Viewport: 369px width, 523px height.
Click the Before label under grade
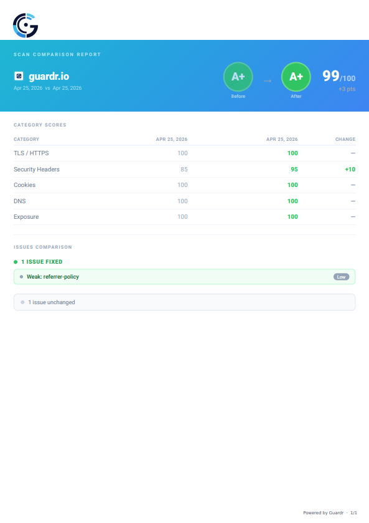238,96
